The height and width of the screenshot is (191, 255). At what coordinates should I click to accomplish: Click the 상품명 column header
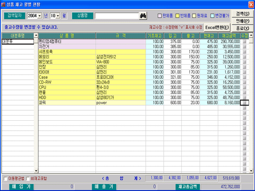[67, 36]
